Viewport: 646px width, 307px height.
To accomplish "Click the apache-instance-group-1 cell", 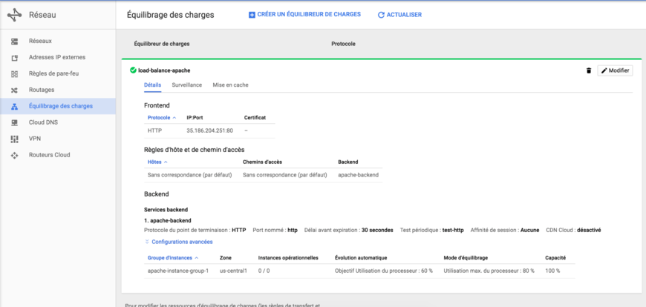I will 178,271.
